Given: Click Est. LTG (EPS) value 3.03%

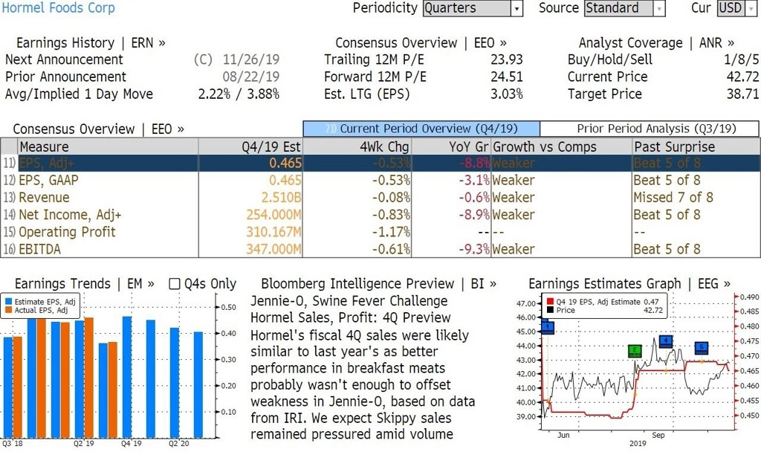Looking at the screenshot, I should pos(507,94).
